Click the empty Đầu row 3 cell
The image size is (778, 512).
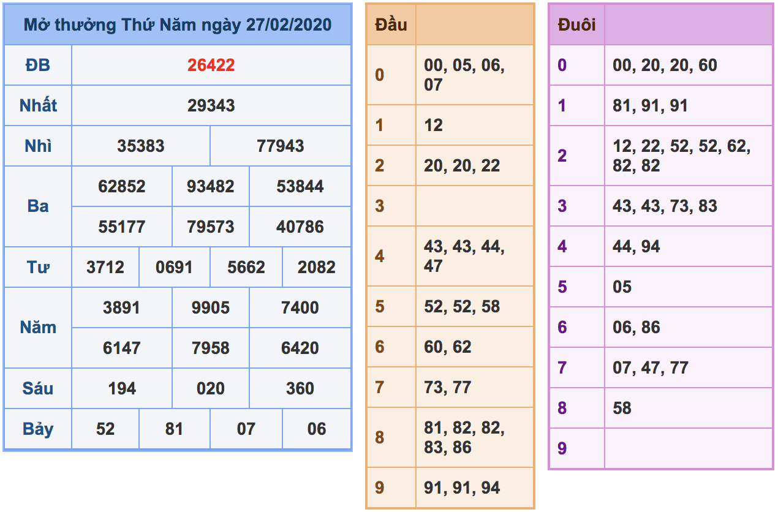coord(474,206)
